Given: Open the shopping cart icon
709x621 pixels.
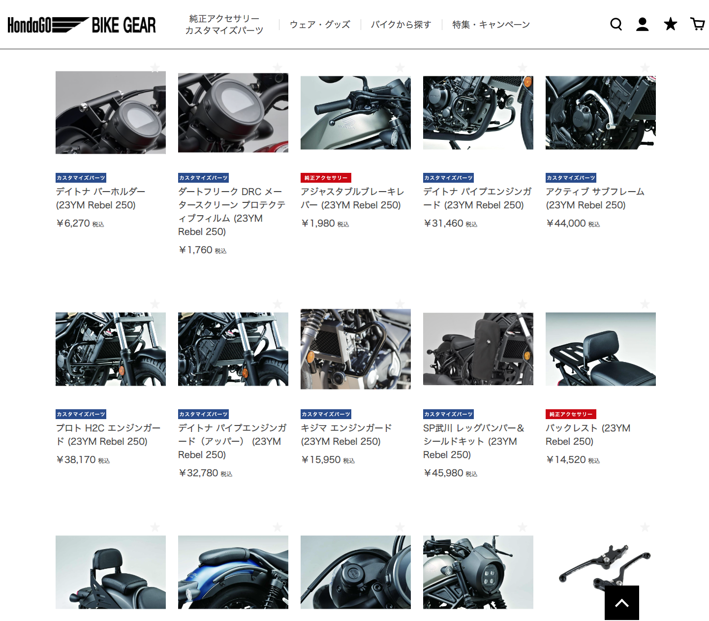Looking at the screenshot, I should pyautogui.click(x=698, y=24).
